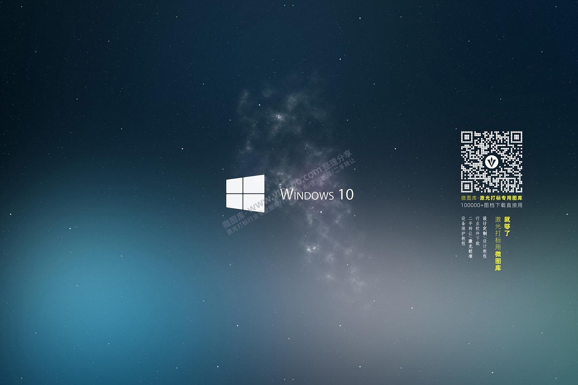Click the yellow "微图库-激光打标专用图库" caption
The height and width of the screenshot is (385, 578).
pyautogui.click(x=491, y=198)
